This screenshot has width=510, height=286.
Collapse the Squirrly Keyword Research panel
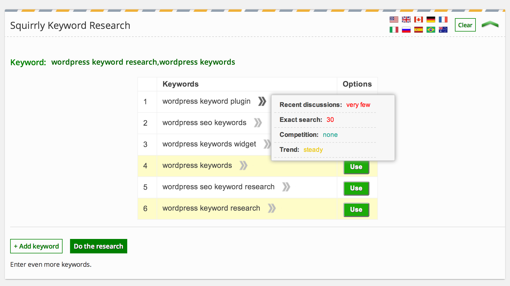[490, 24]
